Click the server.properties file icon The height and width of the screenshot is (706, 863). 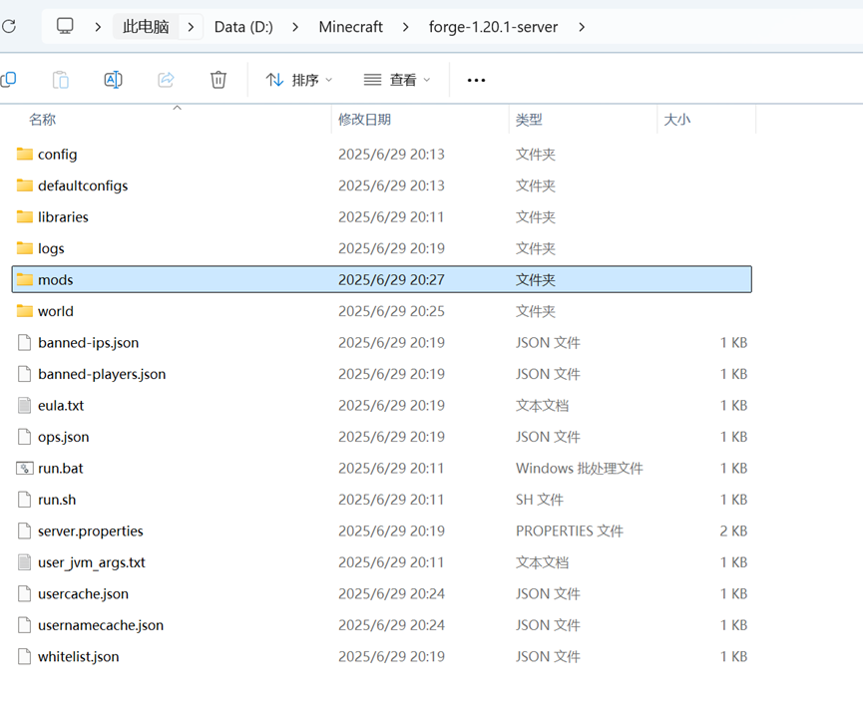25,530
